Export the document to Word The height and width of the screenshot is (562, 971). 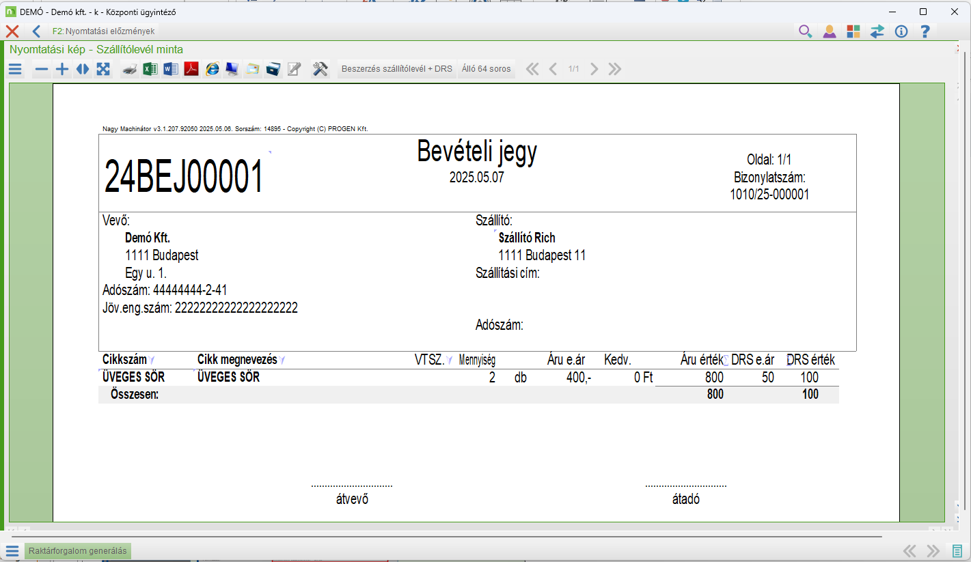(171, 69)
